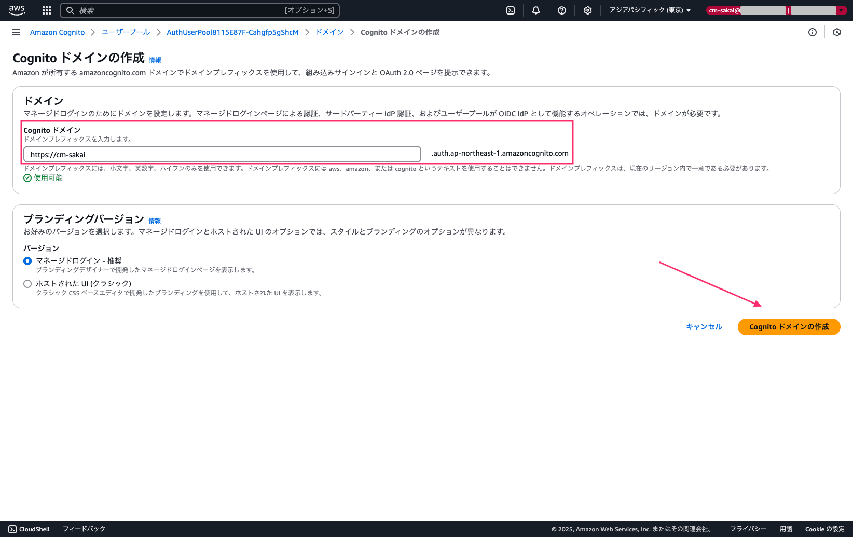Click Cognito ドメインの作成 orange button

789,327
